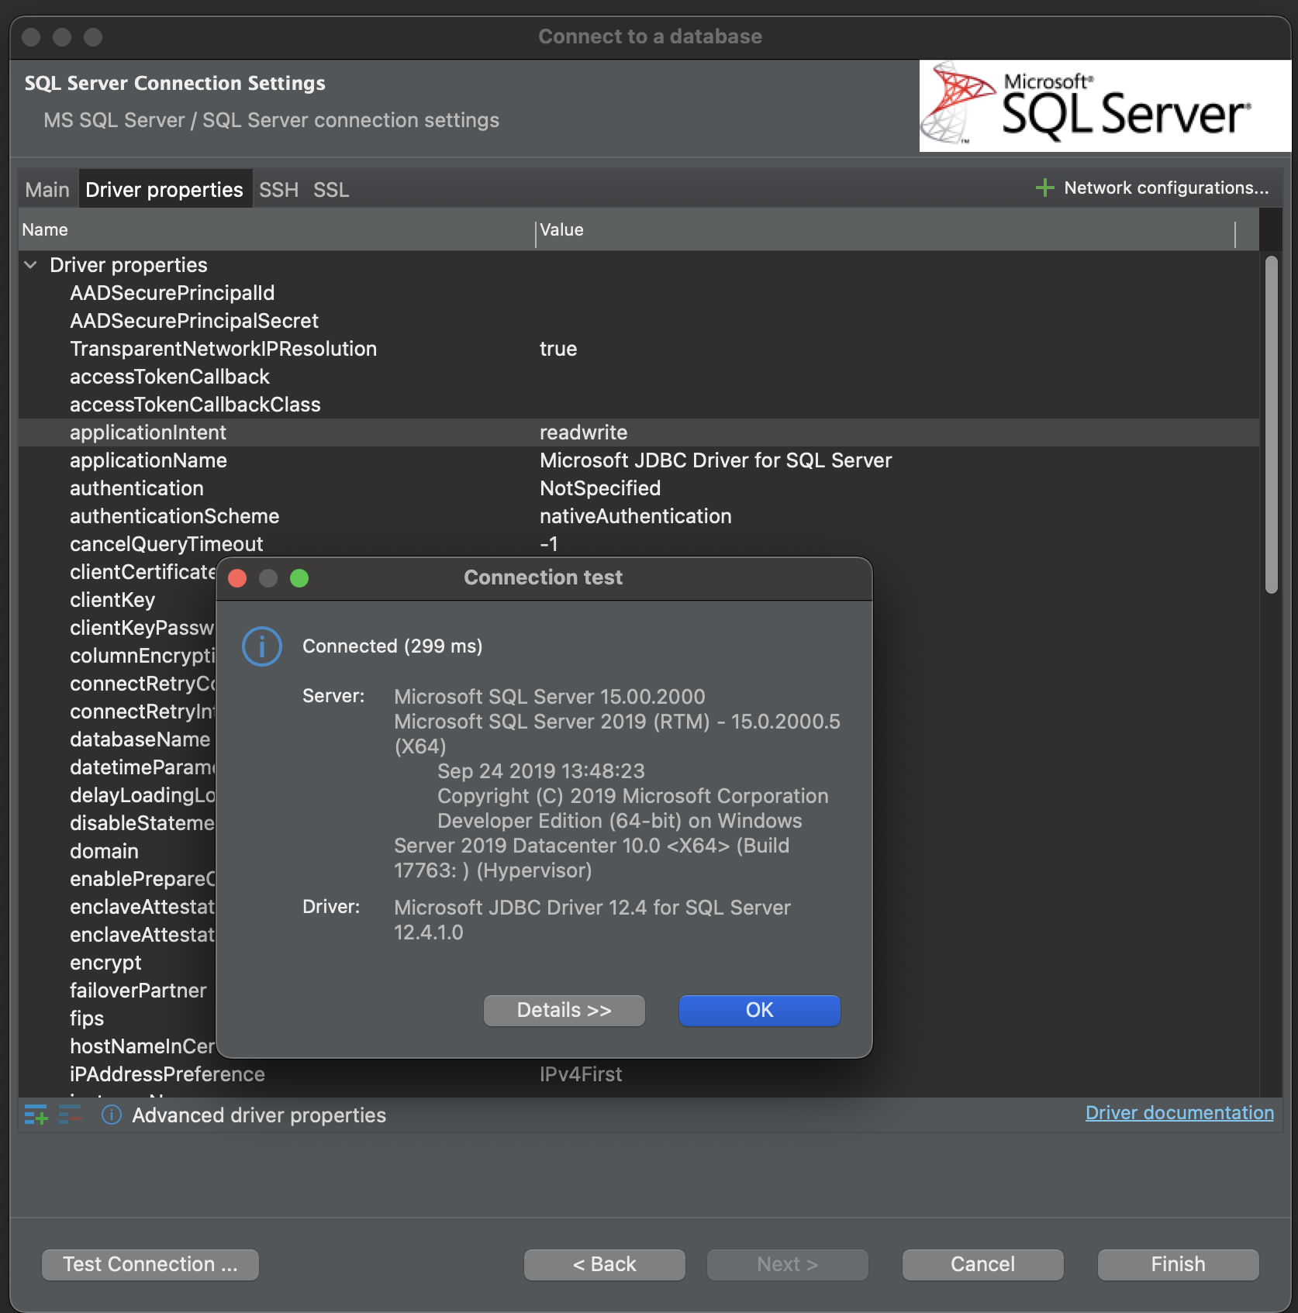Confirm with the OK button
This screenshot has height=1313, width=1298.
point(758,1010)
